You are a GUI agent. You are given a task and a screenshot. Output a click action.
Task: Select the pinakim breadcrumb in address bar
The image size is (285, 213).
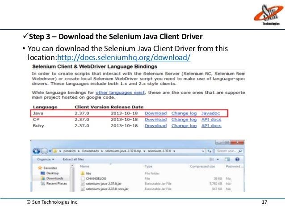coord(69,151)
